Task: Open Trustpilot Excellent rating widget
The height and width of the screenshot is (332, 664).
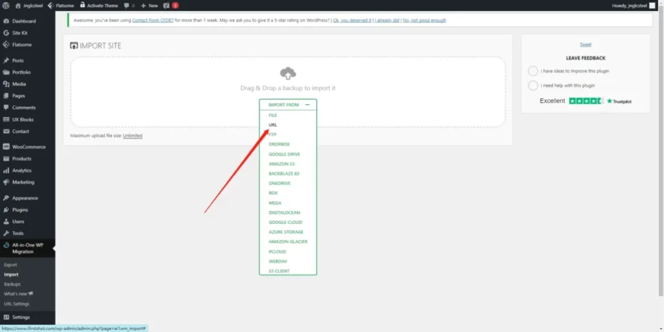Action: (x=586, y=102)
